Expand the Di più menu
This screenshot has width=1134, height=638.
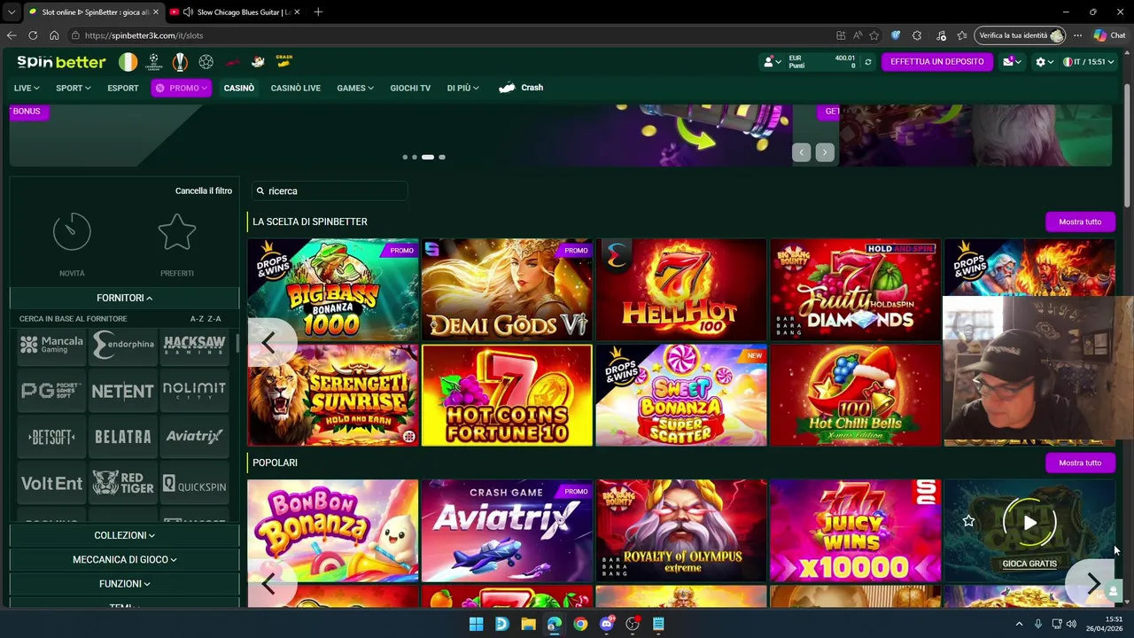pos(462,88)
